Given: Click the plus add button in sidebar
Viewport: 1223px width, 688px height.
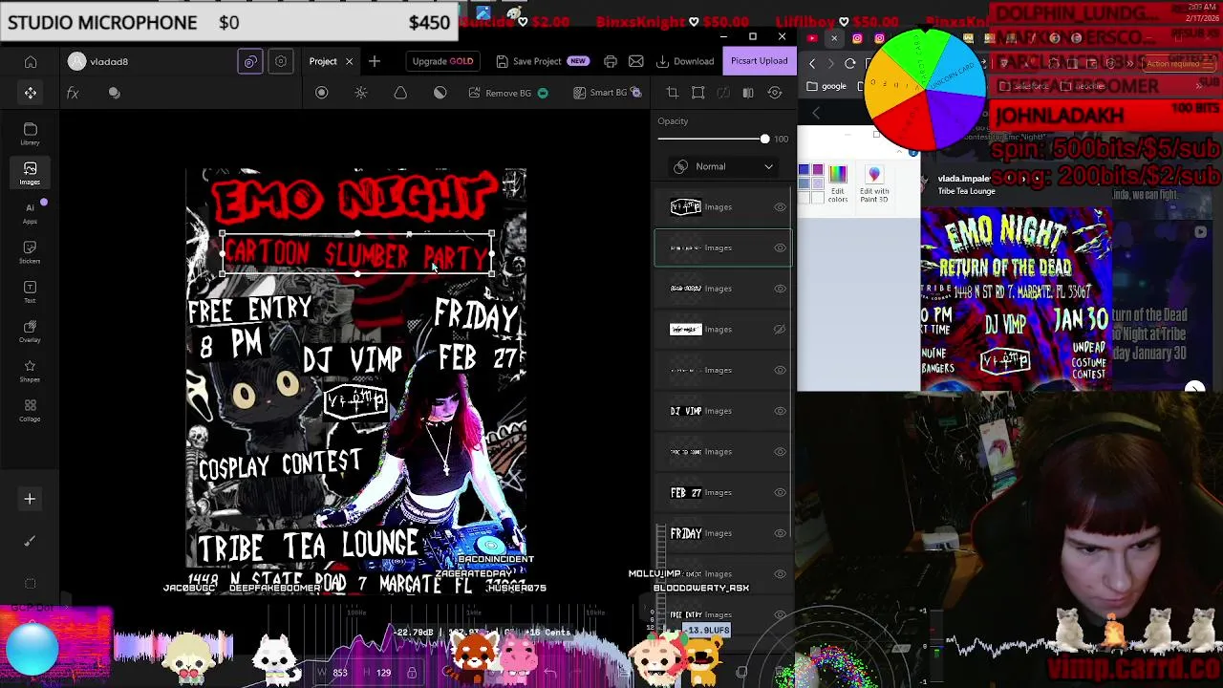Looking at the screenshot, I should 30,499.
